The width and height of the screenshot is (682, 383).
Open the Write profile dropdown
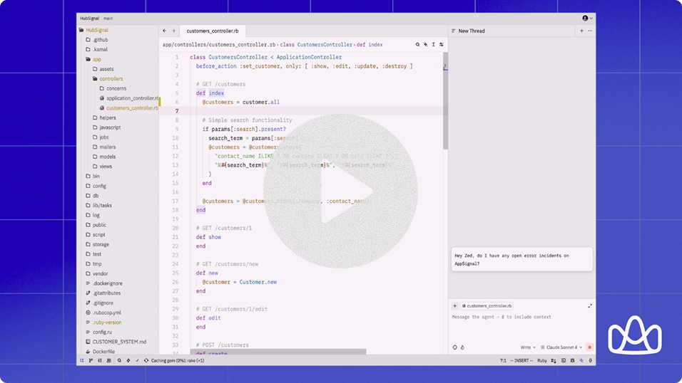click(x=528, y=347)
